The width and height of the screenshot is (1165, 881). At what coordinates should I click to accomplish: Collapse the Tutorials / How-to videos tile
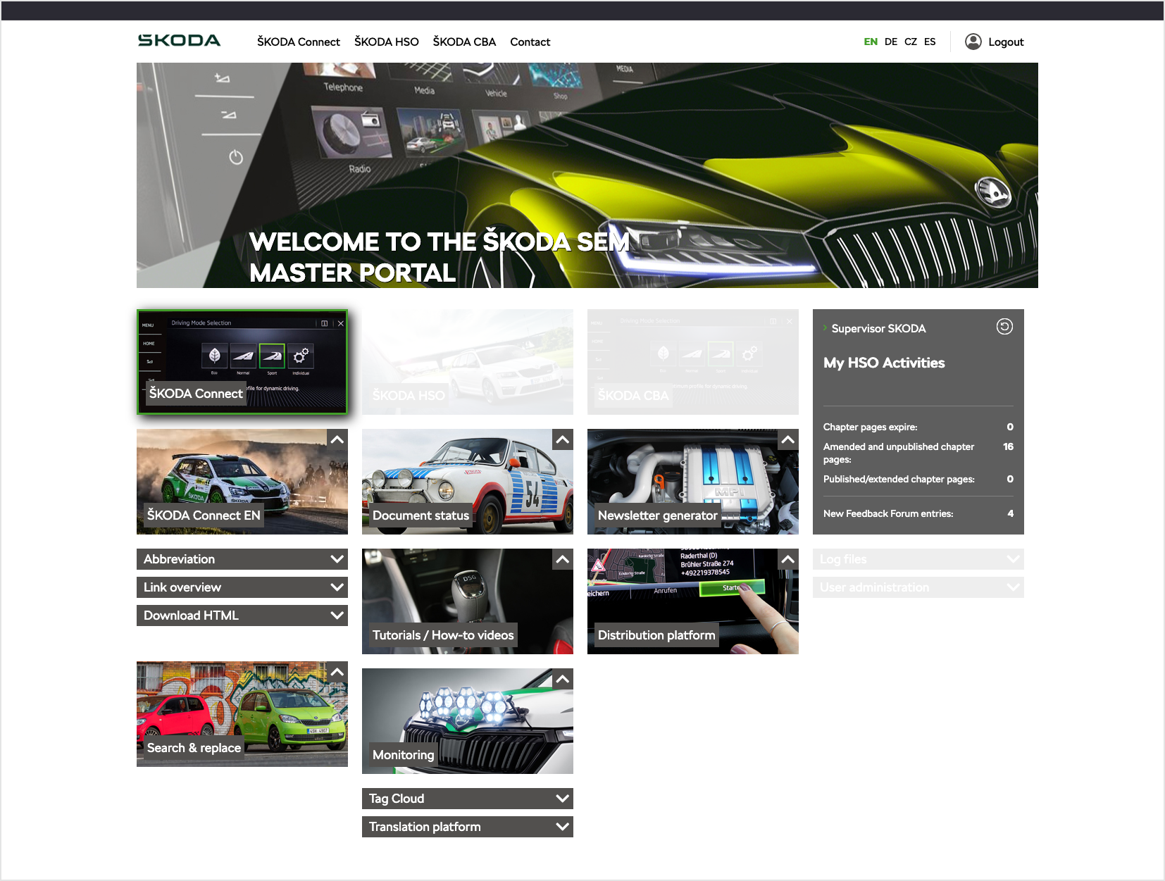tap(563, 559)
